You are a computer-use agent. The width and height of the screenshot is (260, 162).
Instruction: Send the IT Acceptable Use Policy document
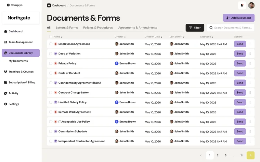(x=240, y=122)
